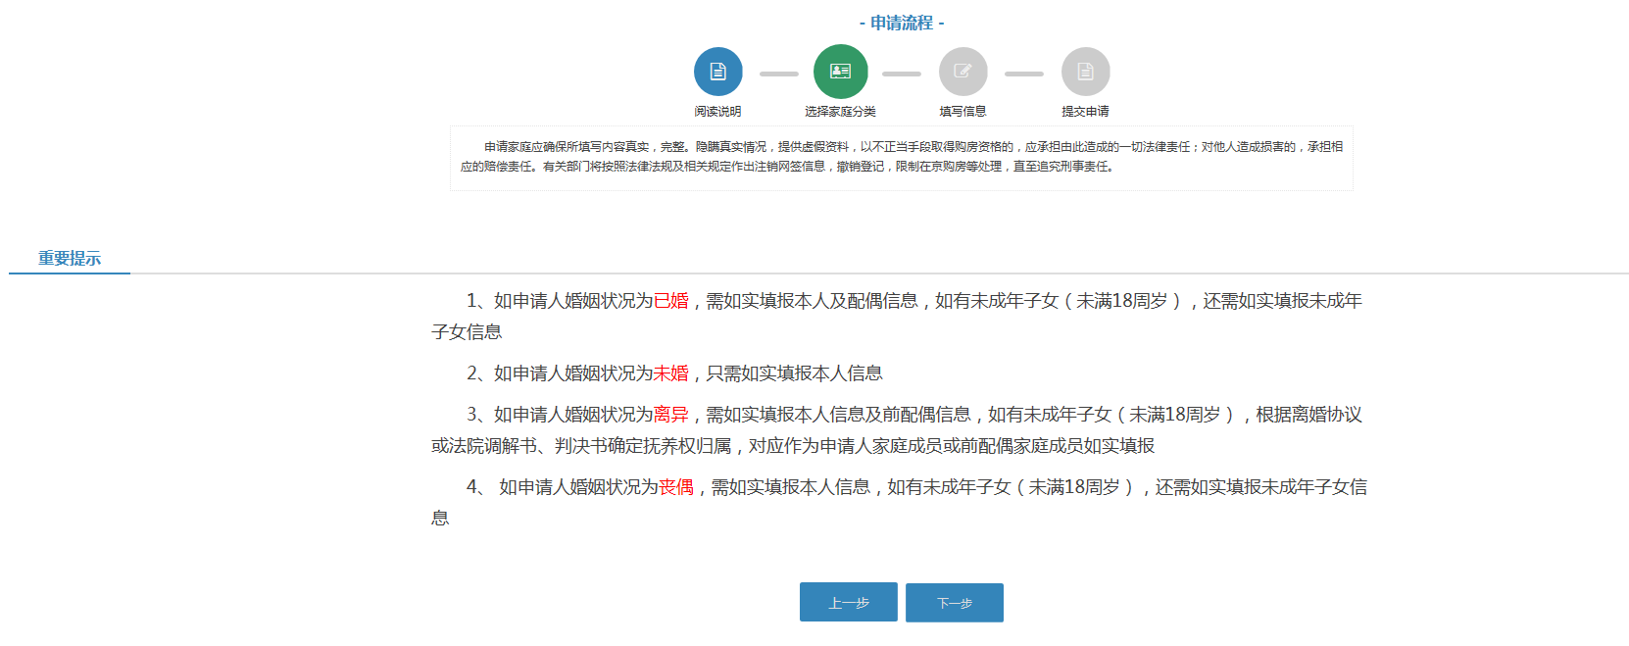Click the red 未婚 text
The height and width of the screenshot is (646, 1629).
(x=671, y=373)
